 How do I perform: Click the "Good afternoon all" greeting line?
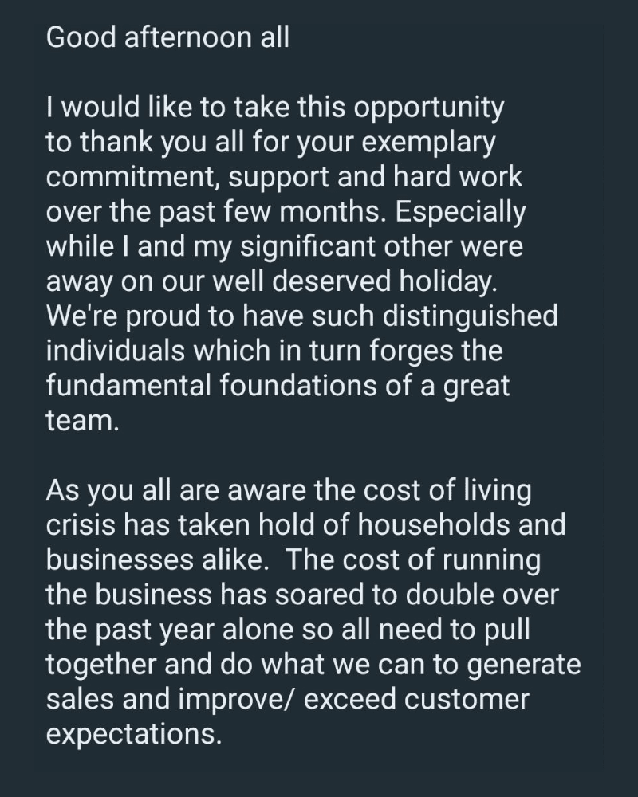coord(167,38)
